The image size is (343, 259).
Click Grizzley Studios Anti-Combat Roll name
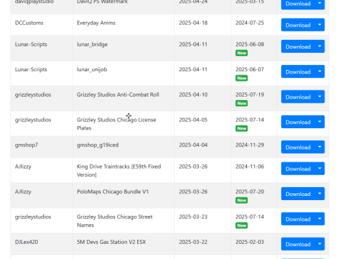(118, 95)
